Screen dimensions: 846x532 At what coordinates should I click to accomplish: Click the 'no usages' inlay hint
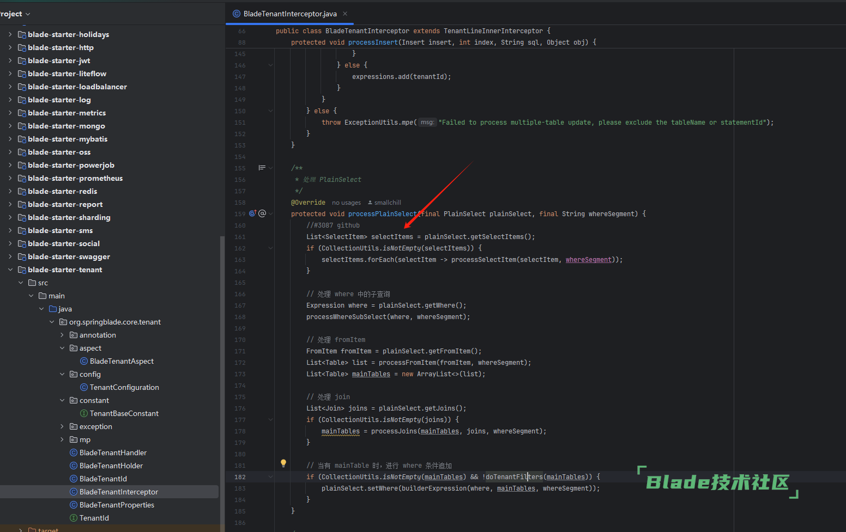point(346,203)
